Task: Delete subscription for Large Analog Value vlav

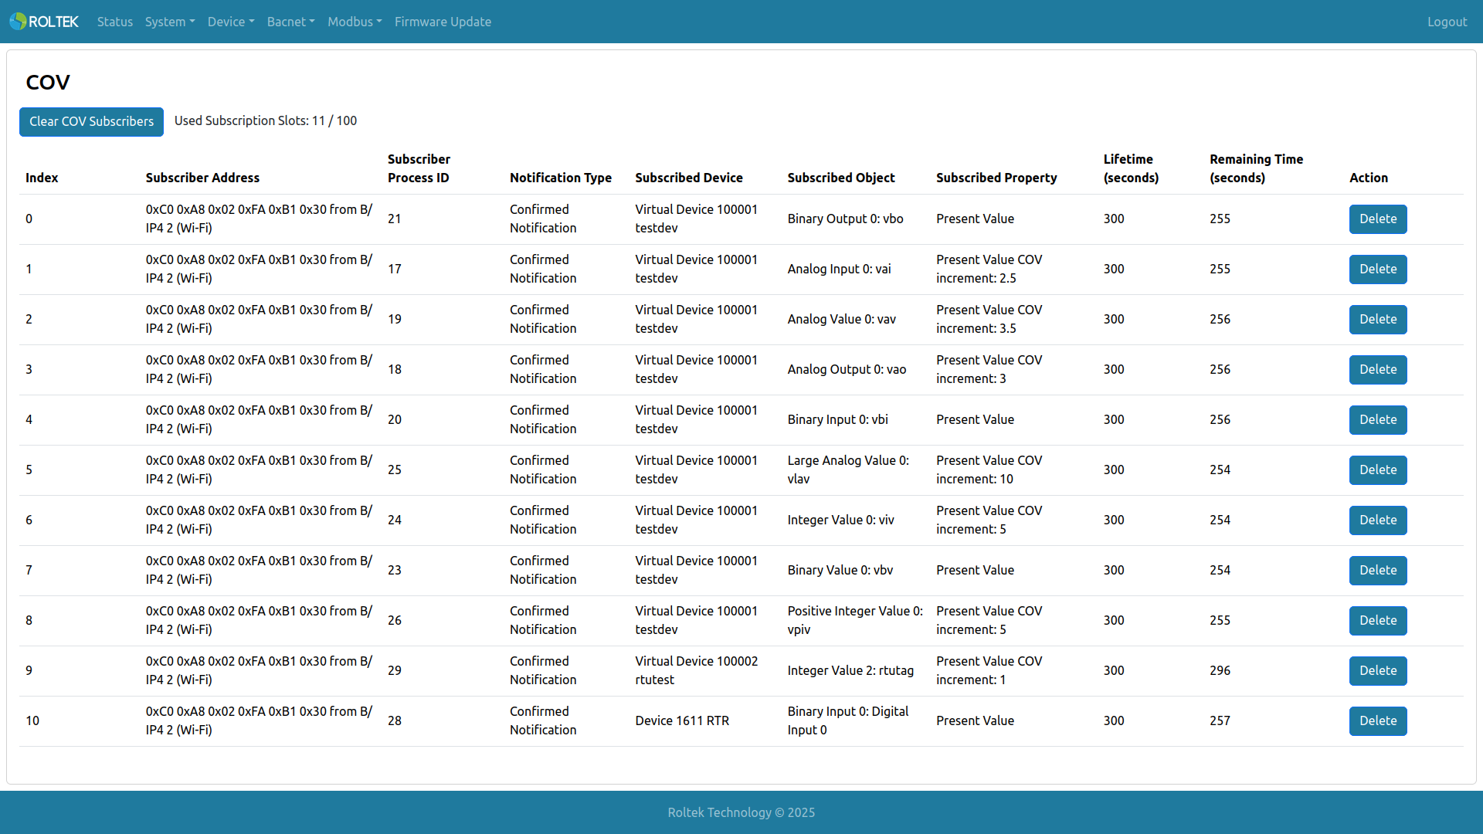Action: 1378,470
